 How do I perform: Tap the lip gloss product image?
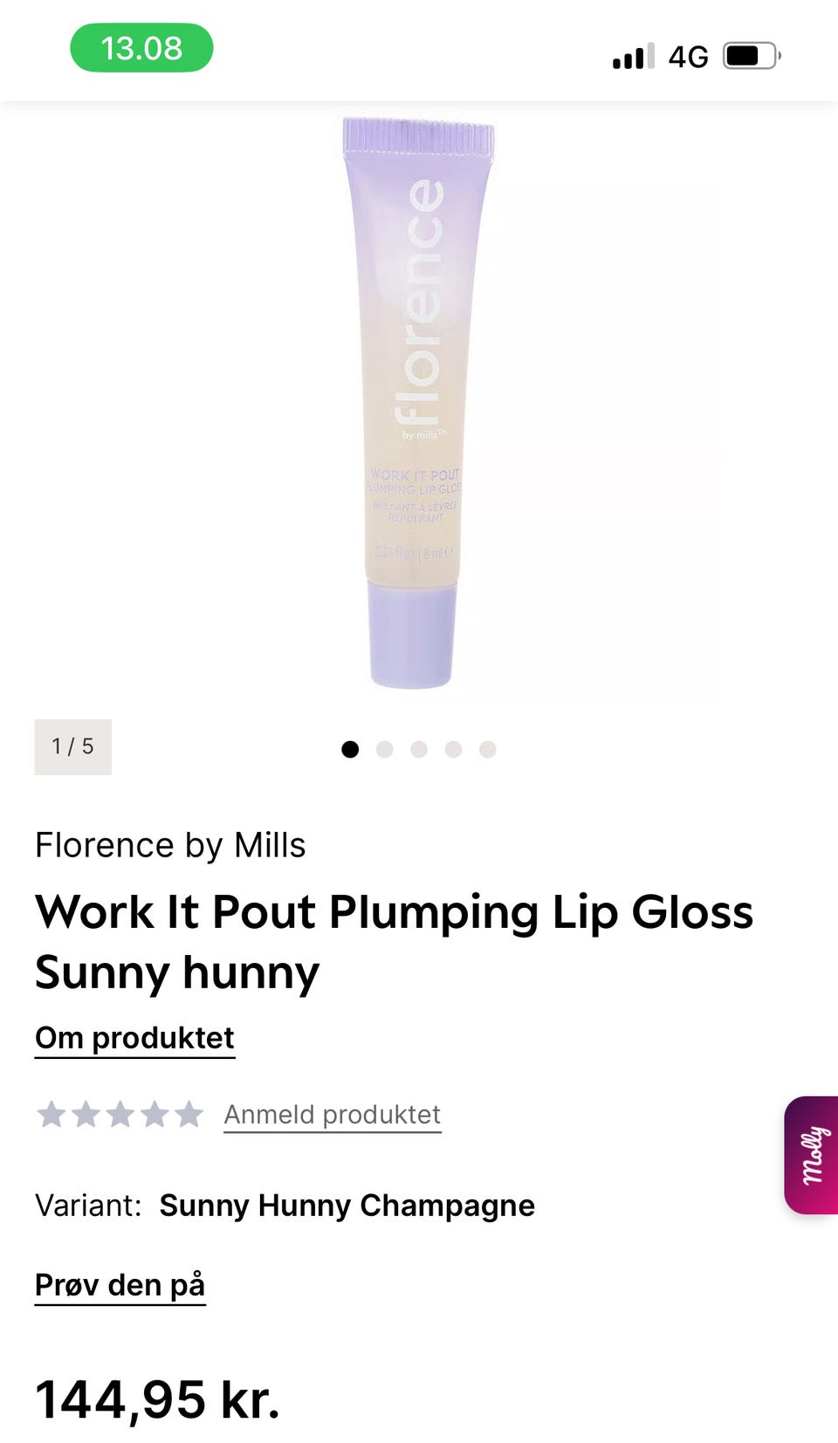coord(417,402)
